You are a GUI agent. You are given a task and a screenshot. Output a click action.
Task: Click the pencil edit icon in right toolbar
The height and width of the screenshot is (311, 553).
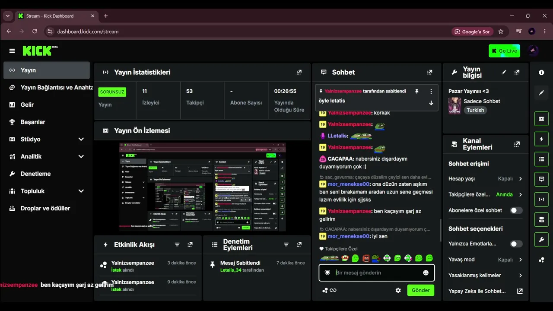(541, 93)
